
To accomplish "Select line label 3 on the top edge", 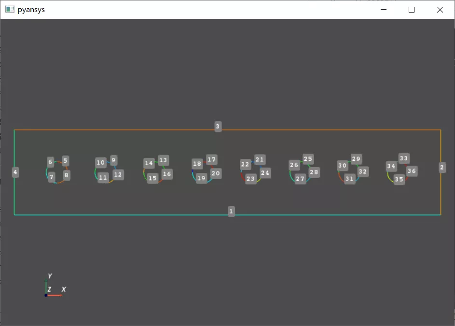I will pos(218,127).
